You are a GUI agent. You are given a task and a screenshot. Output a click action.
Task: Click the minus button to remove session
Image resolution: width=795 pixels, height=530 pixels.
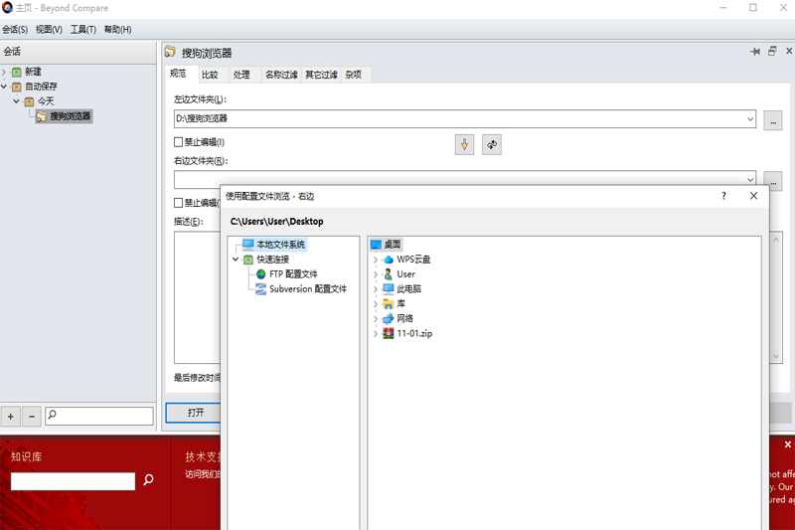pyautogui.click(x=32, y=417)
